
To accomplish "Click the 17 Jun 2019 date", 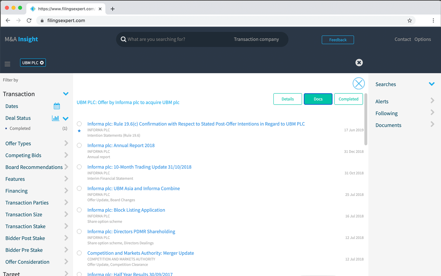I will click(x=354, y=130).
